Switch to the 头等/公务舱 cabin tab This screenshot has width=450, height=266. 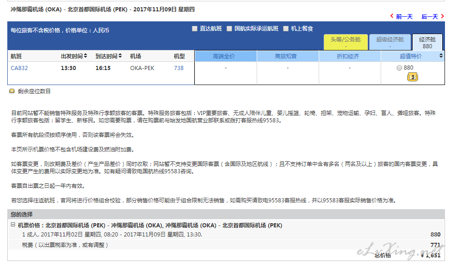pyautogui.click(x=345, y=42)
